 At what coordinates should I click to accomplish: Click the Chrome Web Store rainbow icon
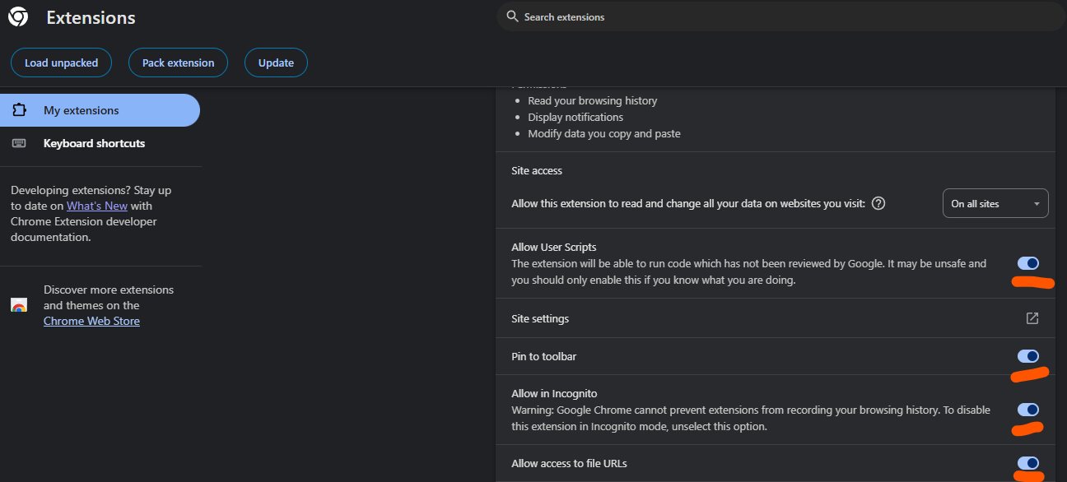point(19,305)
